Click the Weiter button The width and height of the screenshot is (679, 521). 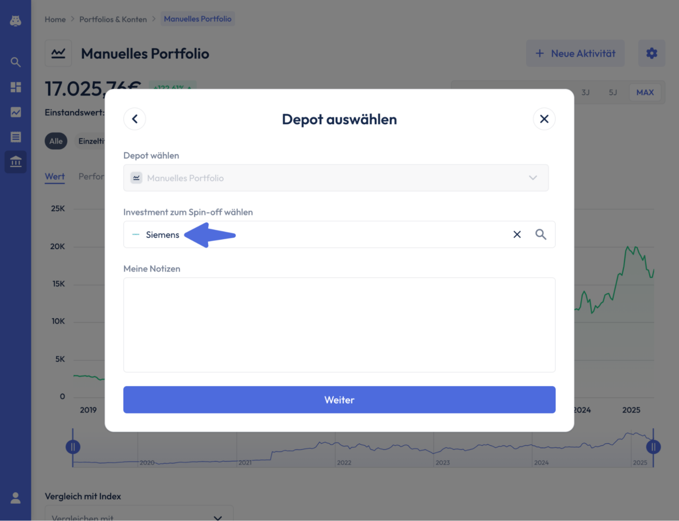(339, 400)
